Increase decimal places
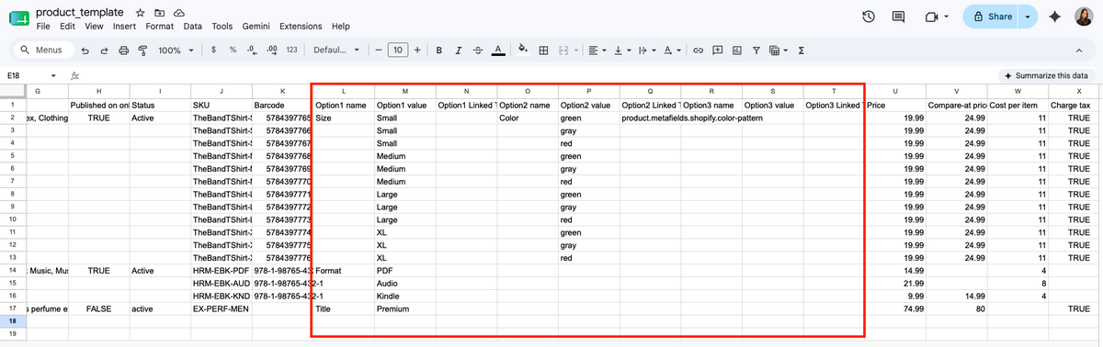This screenshot has width=1103, height=347. click(271, 50)
